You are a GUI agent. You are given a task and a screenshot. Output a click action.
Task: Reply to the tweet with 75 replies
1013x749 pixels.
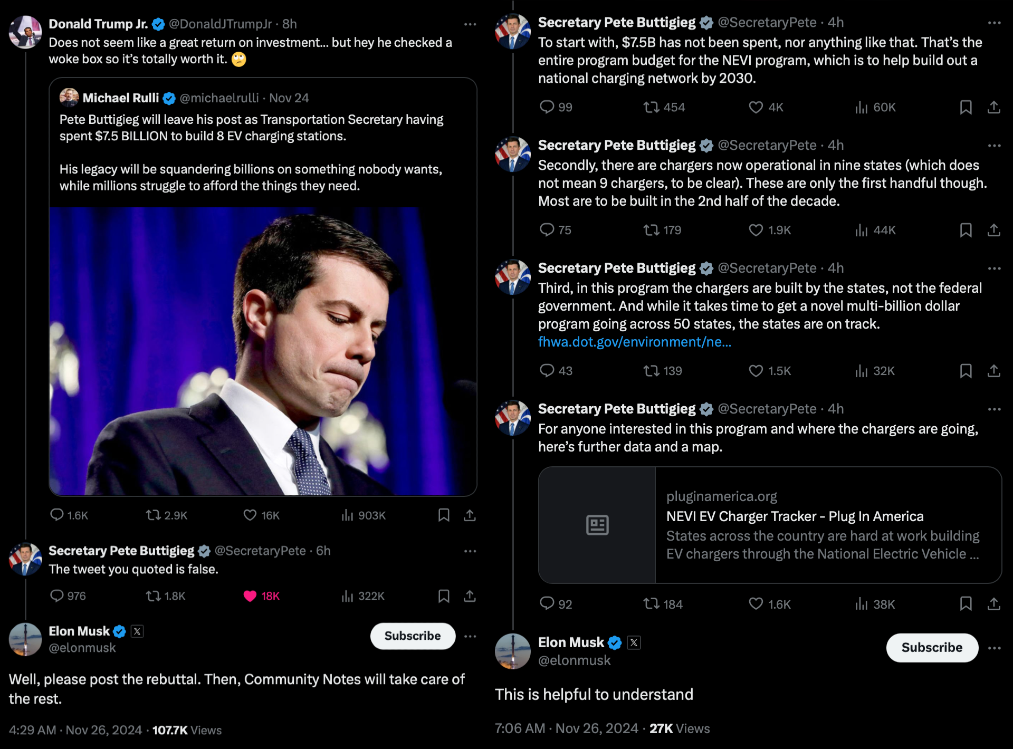pyautogui.click(x=547, y=230)
